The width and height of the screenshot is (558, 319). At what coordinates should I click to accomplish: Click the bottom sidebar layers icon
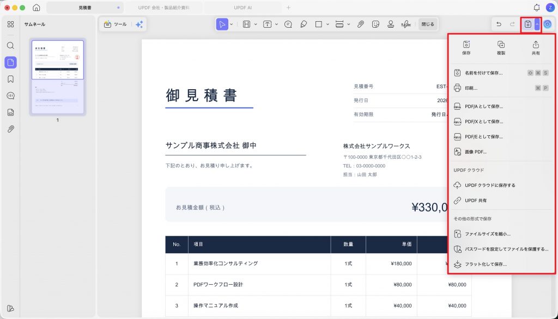point(11,308)
